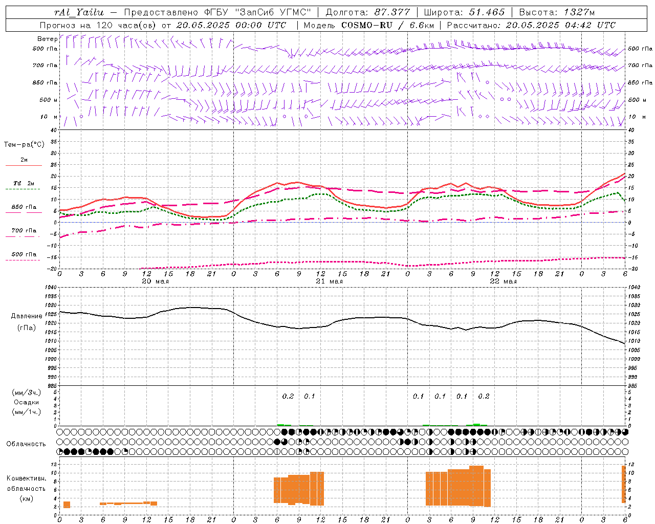Click the dashed line sample under temperature '850 гПа'

[23, 212]
